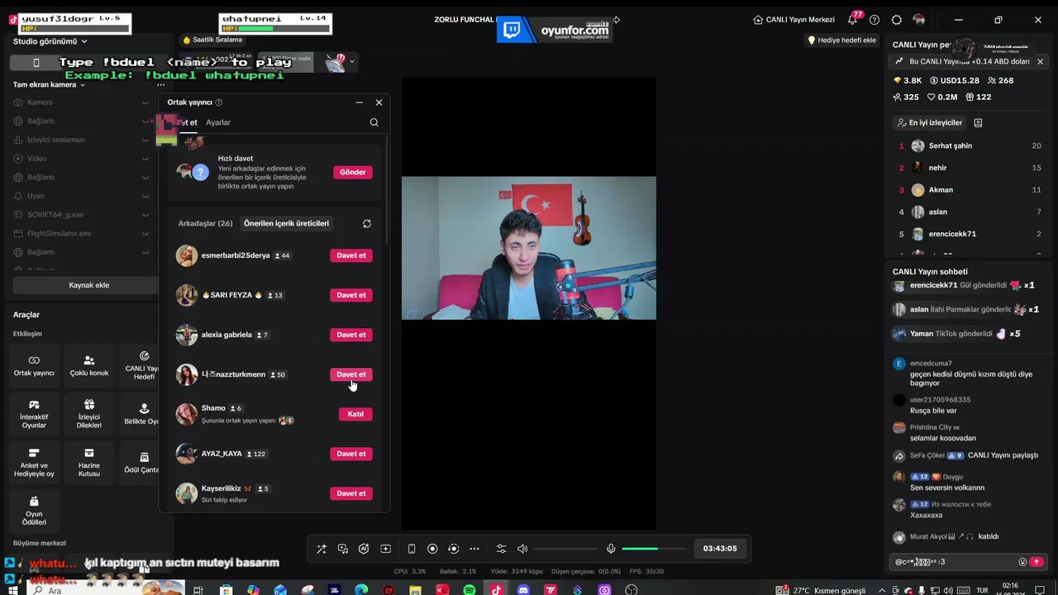Open Anket ve Hediyeyle oy tool
1058x595 pixels.
34,463
